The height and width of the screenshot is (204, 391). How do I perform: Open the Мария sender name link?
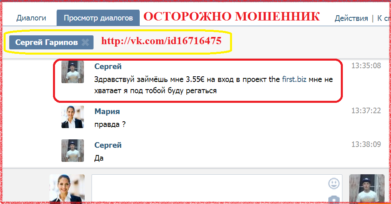[x=107, y=111]
